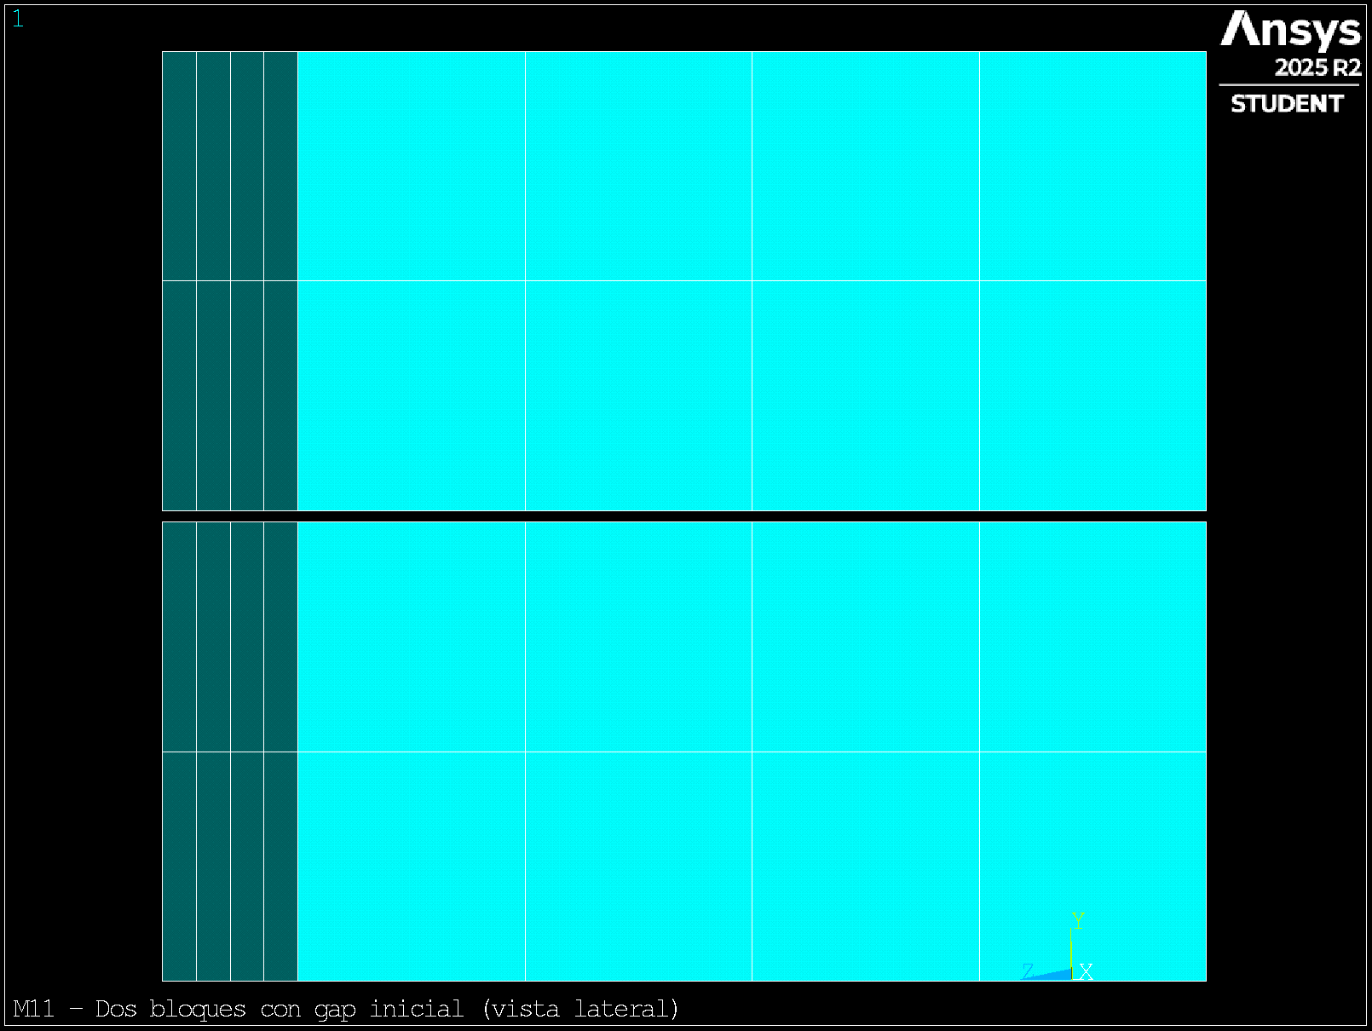Click the window number '1' label

click(x=18, y=20)
